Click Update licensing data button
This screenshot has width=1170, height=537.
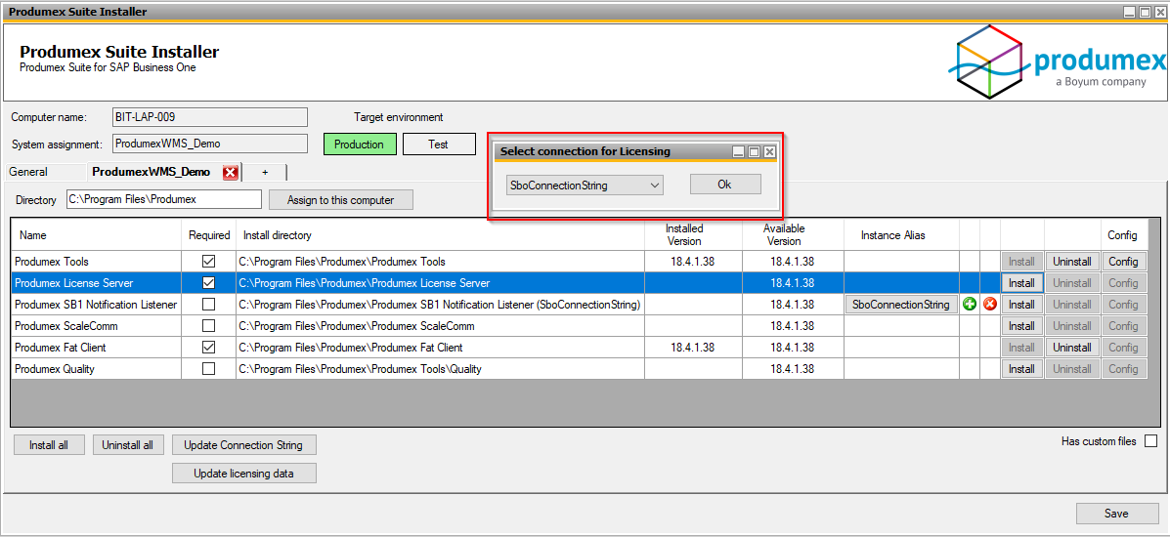244,473
